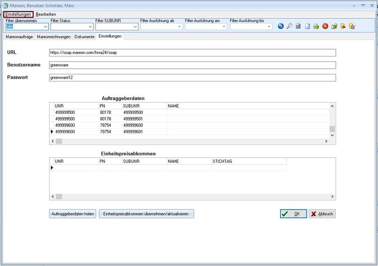Click PN cell 78754 in the 499999601 row

click(x=111, y=132)
